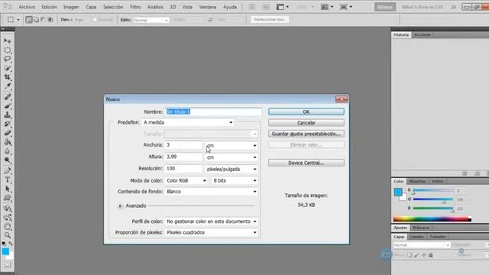Image resolution: width=489 pixels, height=275 pixels.
Task: Open the Filtro menu
Action: (x=135, y=7)
